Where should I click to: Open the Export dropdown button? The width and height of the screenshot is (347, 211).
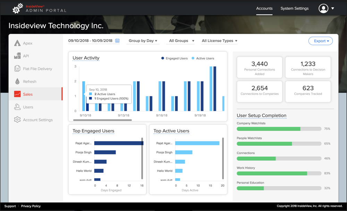(320, 41)
